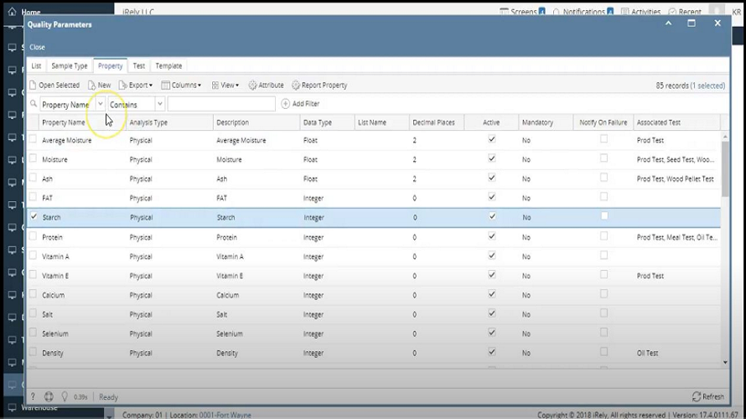The height and width of the screenshot is (419, 746).
Task: Uncheck the Starch row selection checkbox
Action: click(x=34, y=216)
